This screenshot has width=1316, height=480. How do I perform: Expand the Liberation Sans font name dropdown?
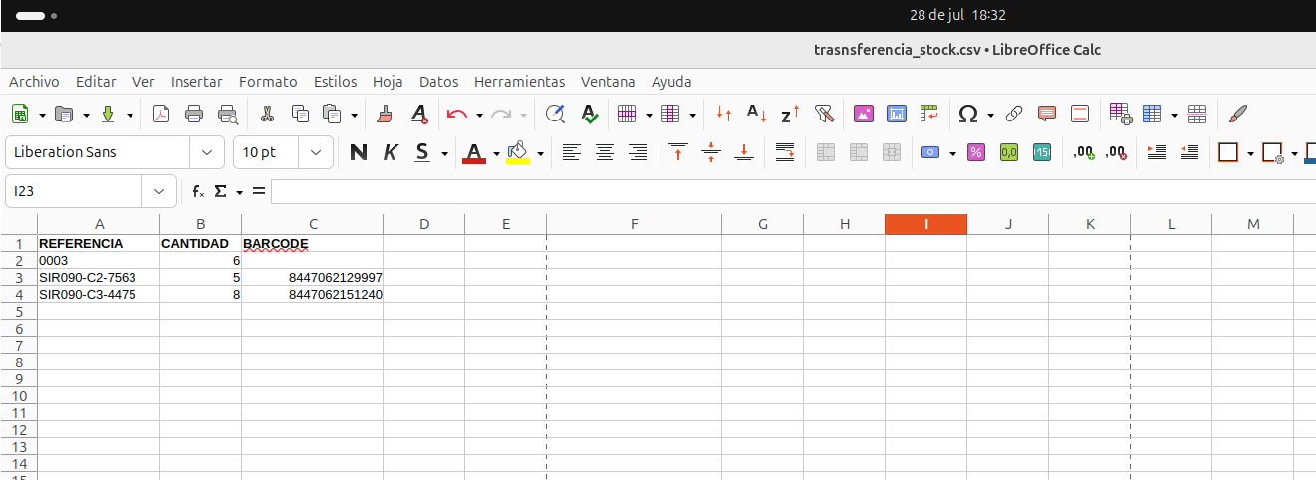pyautogui.click(x=207, y=152)
